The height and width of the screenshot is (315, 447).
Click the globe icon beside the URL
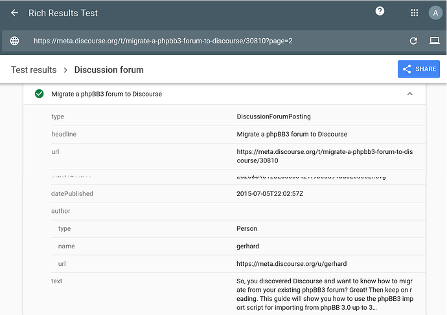pos(14,41)
